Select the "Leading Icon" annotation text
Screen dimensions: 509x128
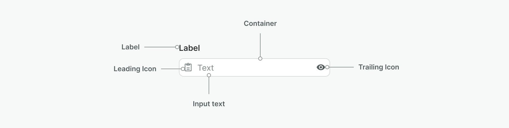tap(135, 69)
